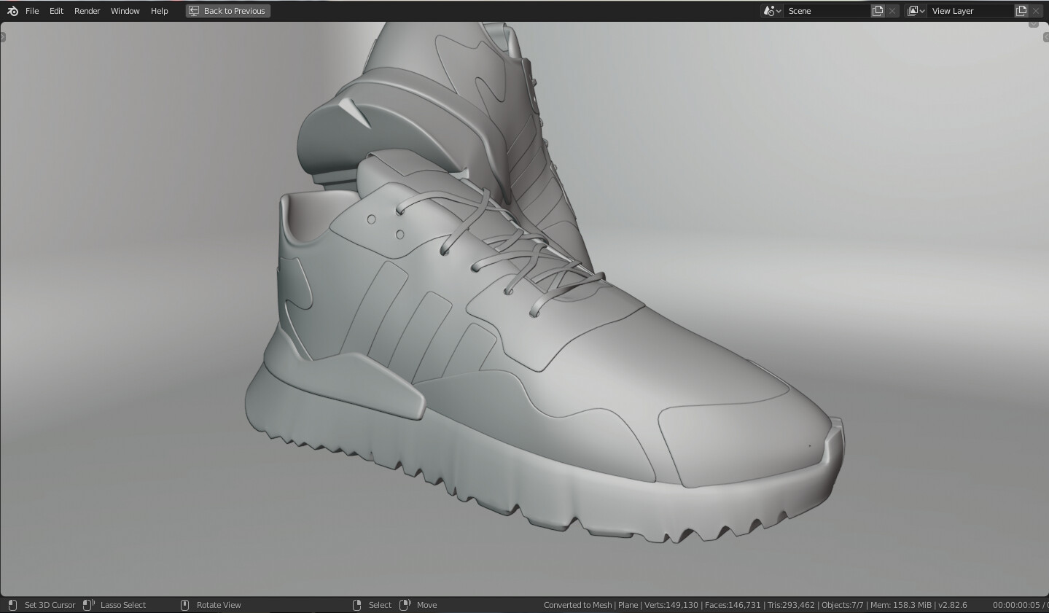Viewport: 1049px width, 613px height.
Task: Click the 'Set 3D Cursor' status text
Action: tap(50, 605)
